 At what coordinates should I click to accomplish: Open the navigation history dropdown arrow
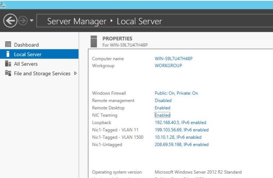coord(31,21)
